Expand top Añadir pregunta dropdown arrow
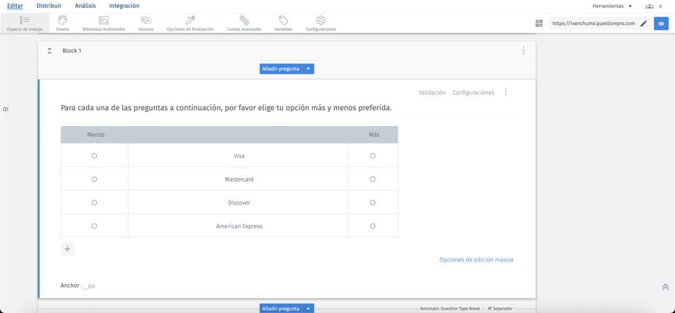This screenshot has height=313, width=675. tap(308, 69)
